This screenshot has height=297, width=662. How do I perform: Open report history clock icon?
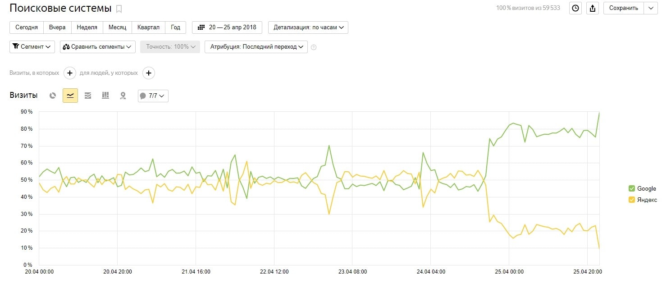pyautogui.click(x=575, y=8)
